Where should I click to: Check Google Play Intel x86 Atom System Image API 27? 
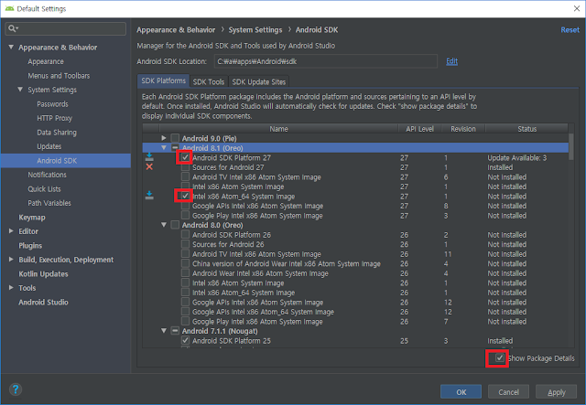pos(185,216)
